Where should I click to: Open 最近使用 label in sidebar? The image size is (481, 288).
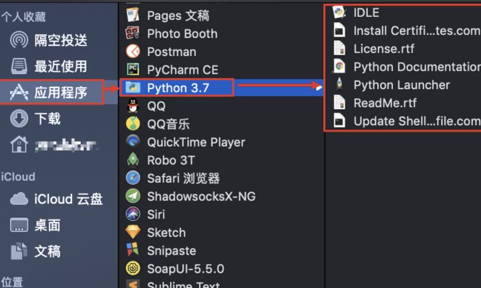pos(61,66)
